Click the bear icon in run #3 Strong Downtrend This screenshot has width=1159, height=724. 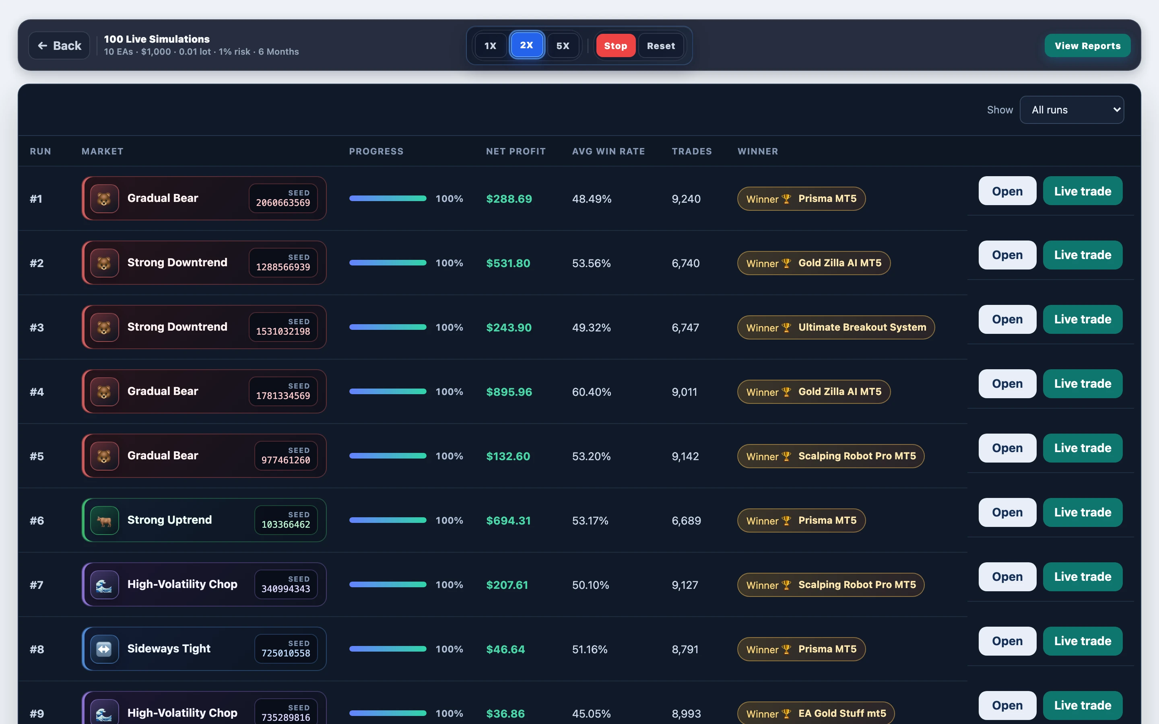point(104,327)
